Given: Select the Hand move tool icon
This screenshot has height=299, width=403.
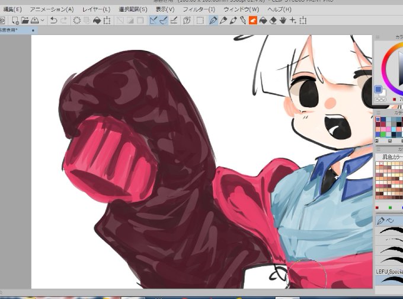Looking at the screenshot, I should [283, 20].
